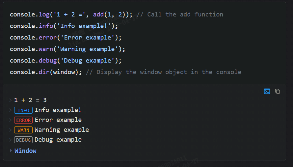
Task: Click 'console.dir(window)' code line
Action: tap(45, 72)
